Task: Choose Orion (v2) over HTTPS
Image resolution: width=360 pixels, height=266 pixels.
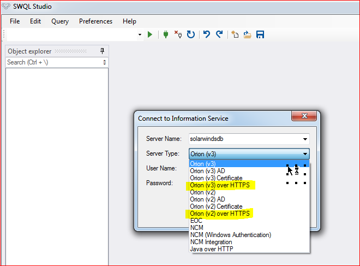Action: point(249,214)
